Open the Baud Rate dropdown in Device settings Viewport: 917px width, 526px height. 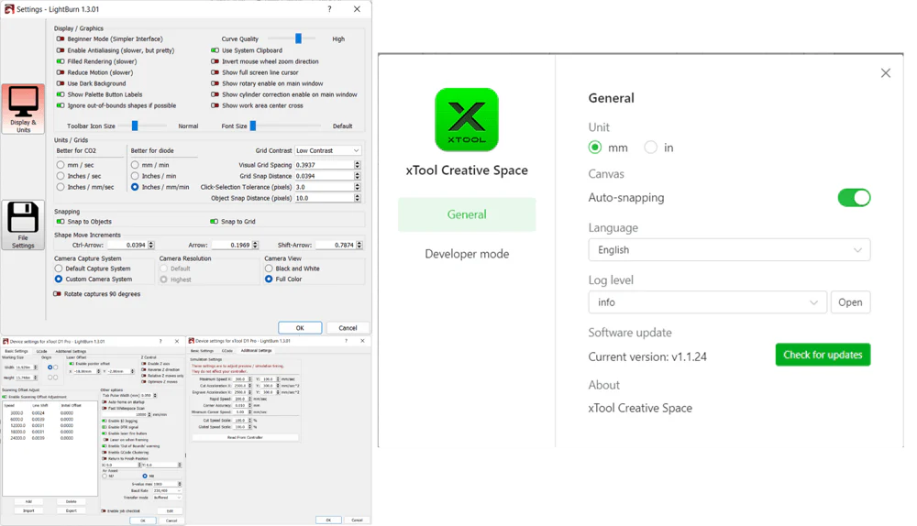coord(168,491)
